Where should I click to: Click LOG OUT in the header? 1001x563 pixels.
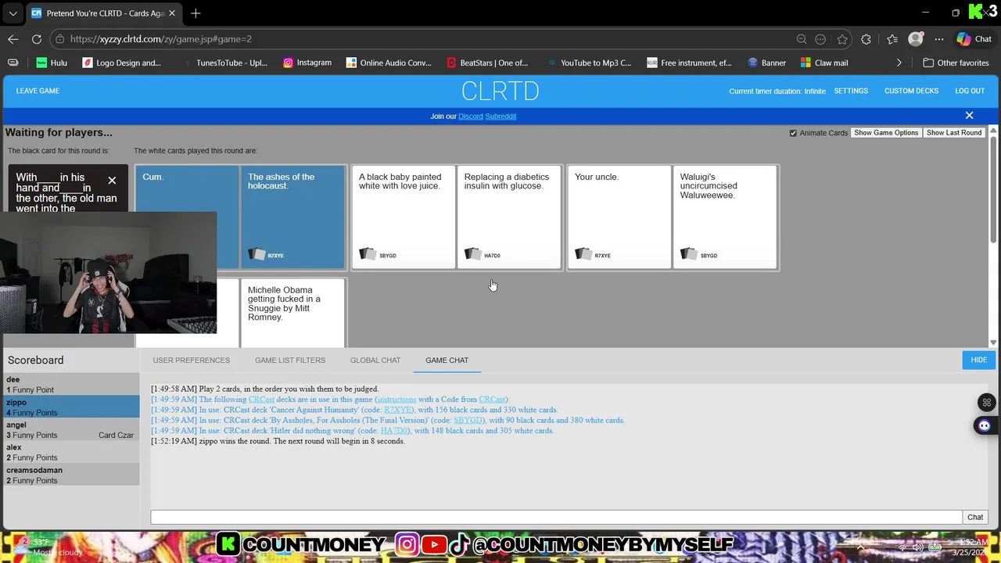coord(970,91)
